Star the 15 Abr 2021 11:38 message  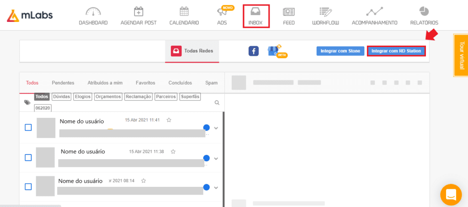coord(173,152)
